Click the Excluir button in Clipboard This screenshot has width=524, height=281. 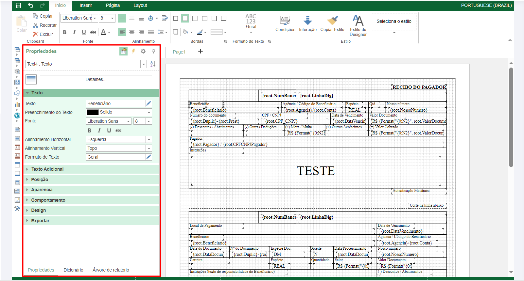(x=43, y=34)
